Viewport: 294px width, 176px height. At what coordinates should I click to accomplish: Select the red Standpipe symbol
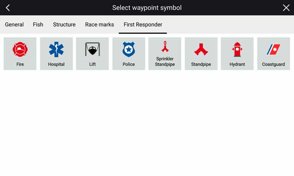(201, 50)
